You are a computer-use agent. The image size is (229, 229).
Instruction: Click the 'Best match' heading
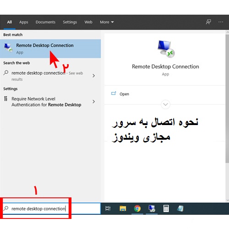tap(13, 35)
